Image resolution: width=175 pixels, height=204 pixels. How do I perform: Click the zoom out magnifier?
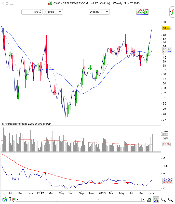pyautogui.click(x=163, y=200)
